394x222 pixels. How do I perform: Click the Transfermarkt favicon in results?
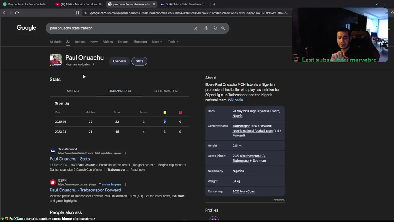coord(53,151)
